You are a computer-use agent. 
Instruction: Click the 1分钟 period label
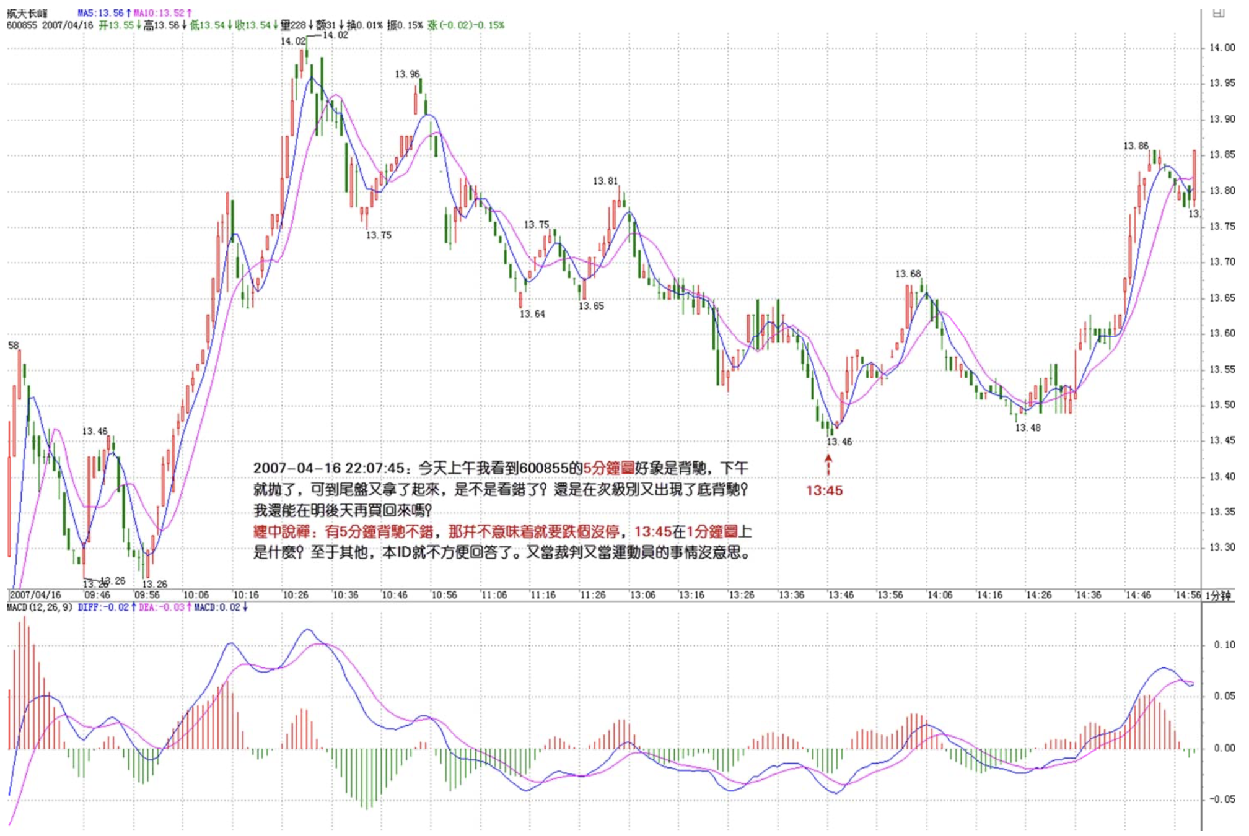(1218, 596)
